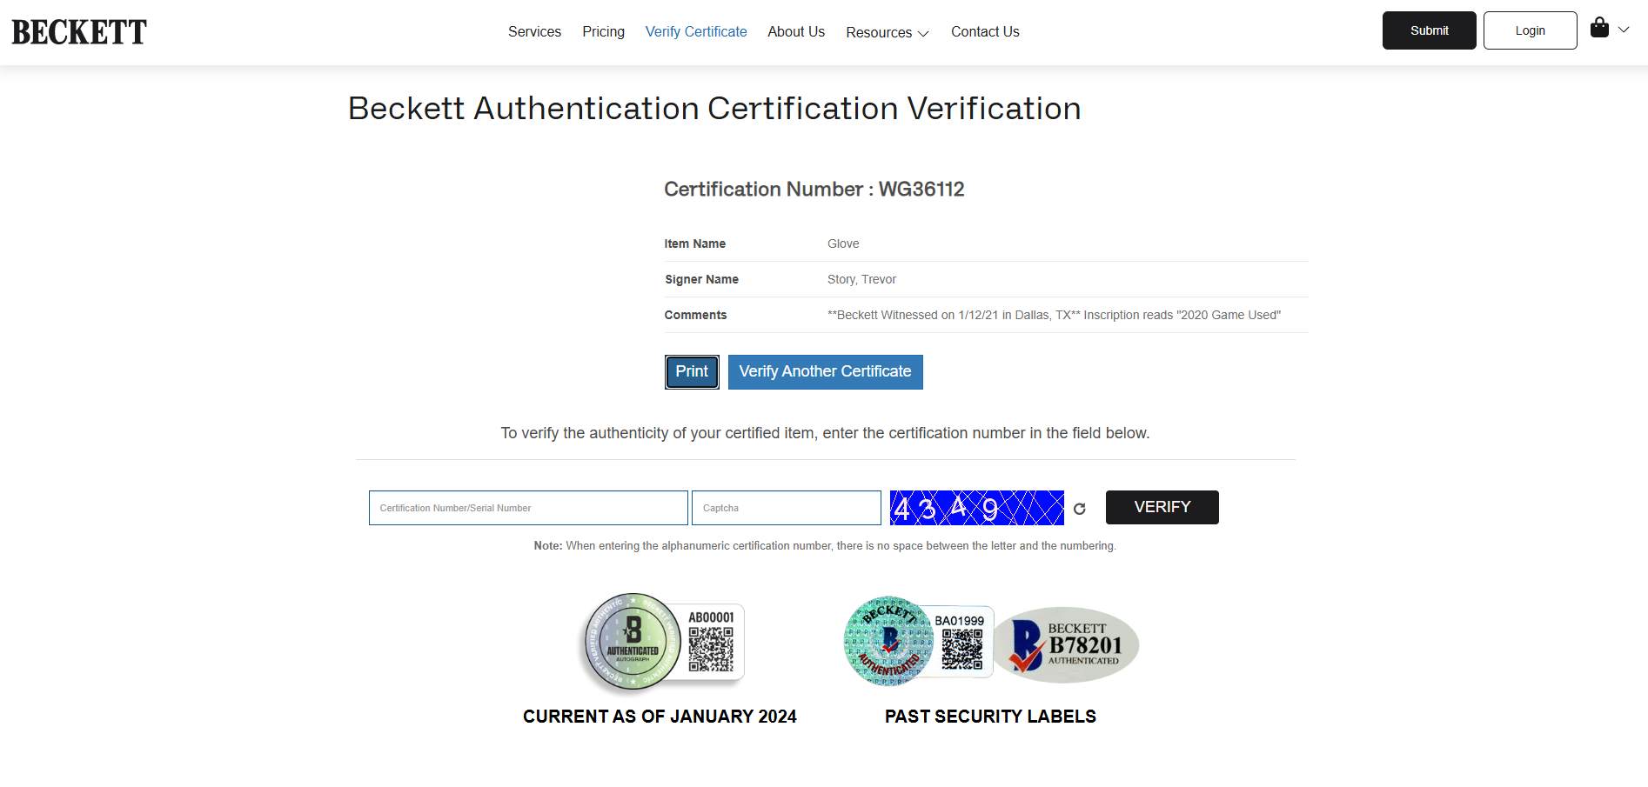Click the current AB00001 authentication label image
The height and width of the screenshot is (787, 1648).
pyautogui.click(x=663, y=644)
